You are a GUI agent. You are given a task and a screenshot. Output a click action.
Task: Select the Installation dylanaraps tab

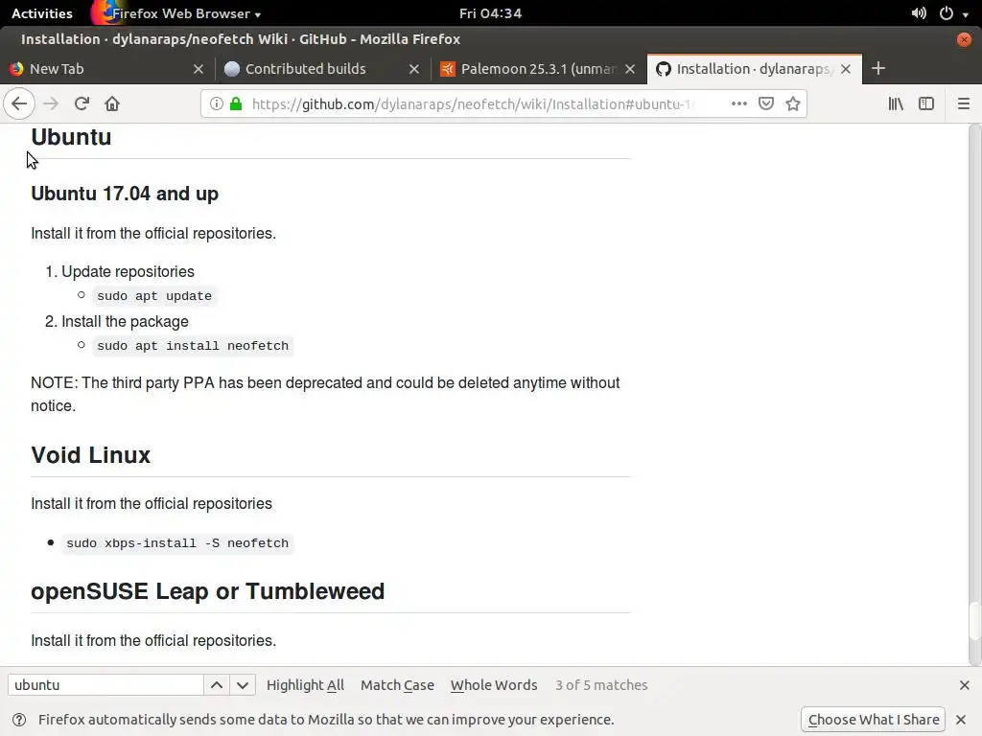point(754,69)
